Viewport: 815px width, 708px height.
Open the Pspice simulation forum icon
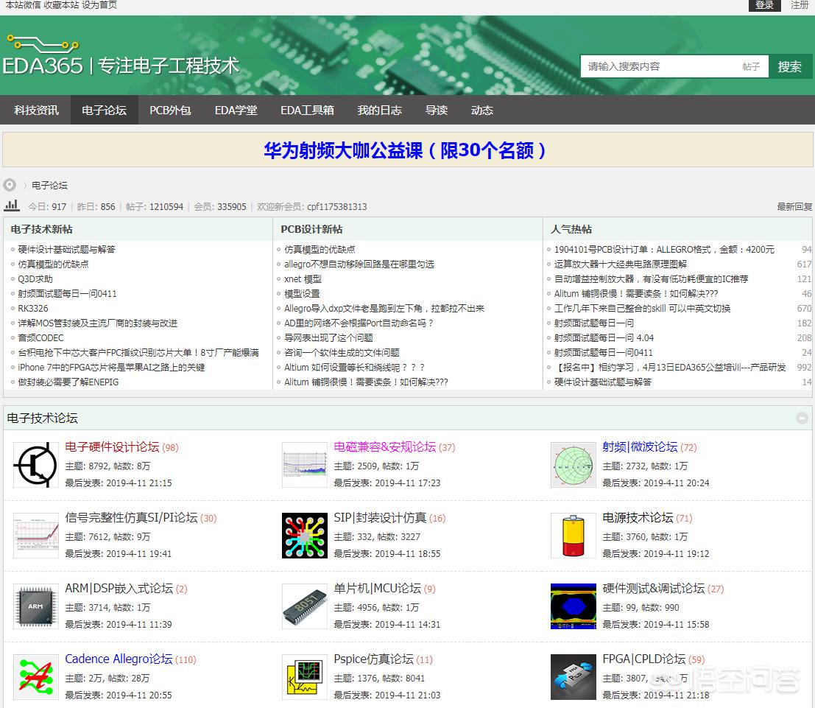click(x=305, y=677)
